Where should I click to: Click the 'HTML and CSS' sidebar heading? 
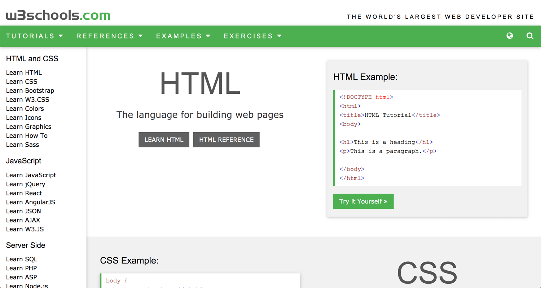32,59
